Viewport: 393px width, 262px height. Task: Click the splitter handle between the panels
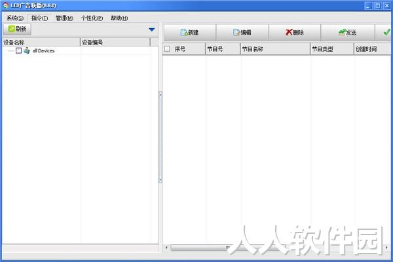point(160,137)
